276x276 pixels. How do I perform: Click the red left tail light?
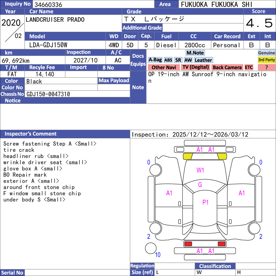click(x=188, y=244)
